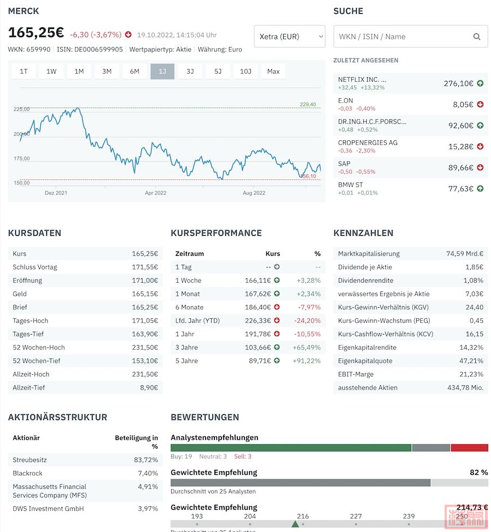Click E.ON red down arrow icon
Screen dimensions: 491x532
[x=480, y=104]
